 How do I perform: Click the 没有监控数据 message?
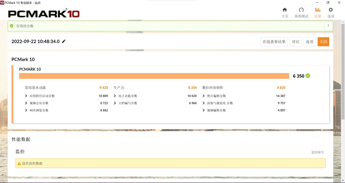32,164
